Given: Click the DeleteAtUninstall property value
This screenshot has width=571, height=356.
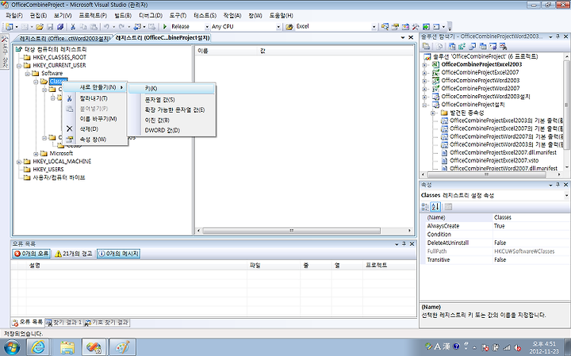Looking at the screenshot, I should [531, 243].
